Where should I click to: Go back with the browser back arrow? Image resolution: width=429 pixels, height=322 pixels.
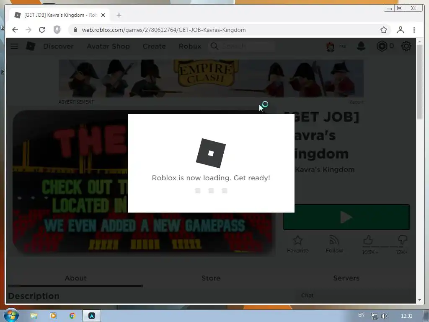point(15,30)
